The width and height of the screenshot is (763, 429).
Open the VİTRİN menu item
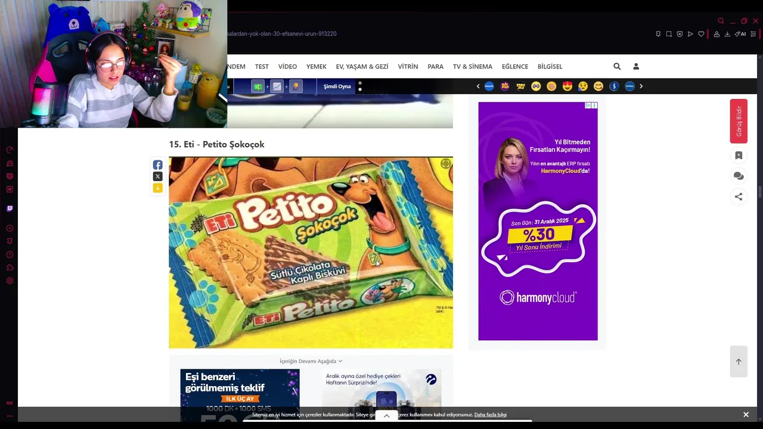(408, 66)
